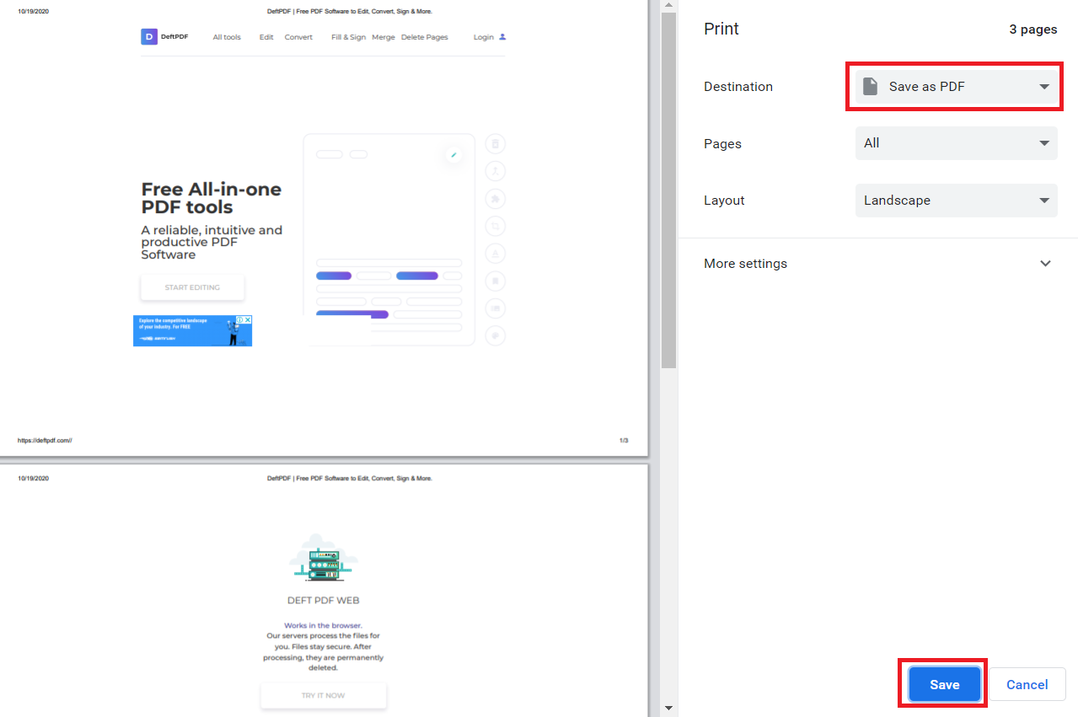1078x717 pixels.
Task: Open the Pages dropdown set to All
Action: coord(956,143)
